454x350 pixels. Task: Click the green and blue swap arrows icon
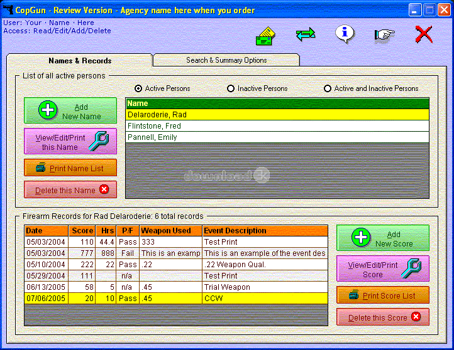pos(306,34)
